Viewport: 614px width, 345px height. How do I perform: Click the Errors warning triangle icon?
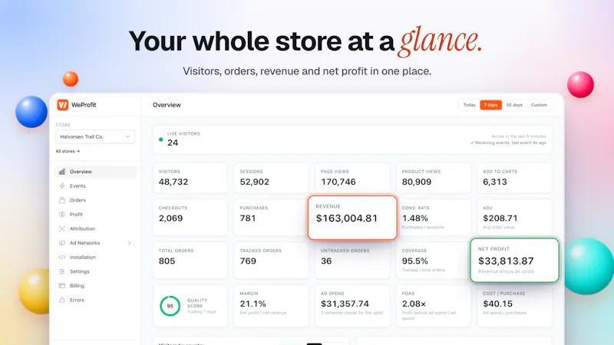point(62,300)
